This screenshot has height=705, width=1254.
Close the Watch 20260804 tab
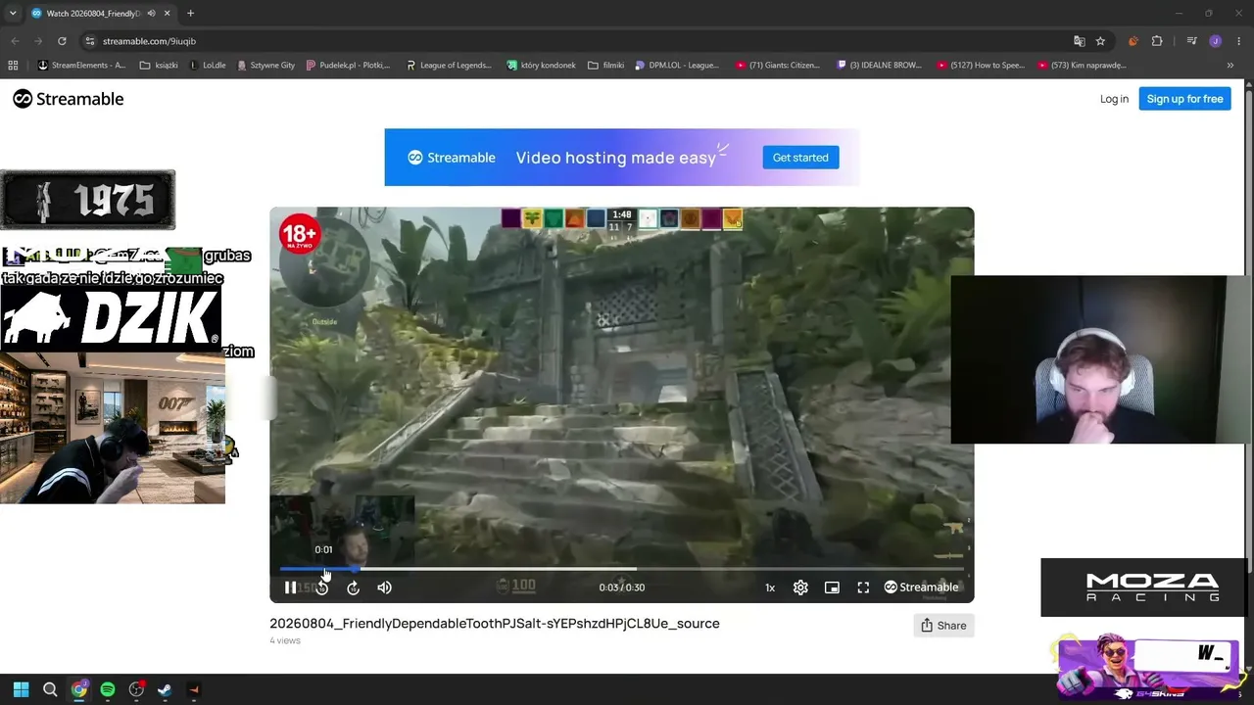[x=167, y=13]
